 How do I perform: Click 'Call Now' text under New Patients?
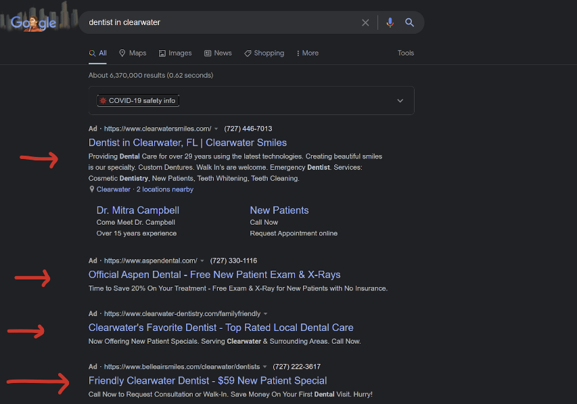click(264, 222)
